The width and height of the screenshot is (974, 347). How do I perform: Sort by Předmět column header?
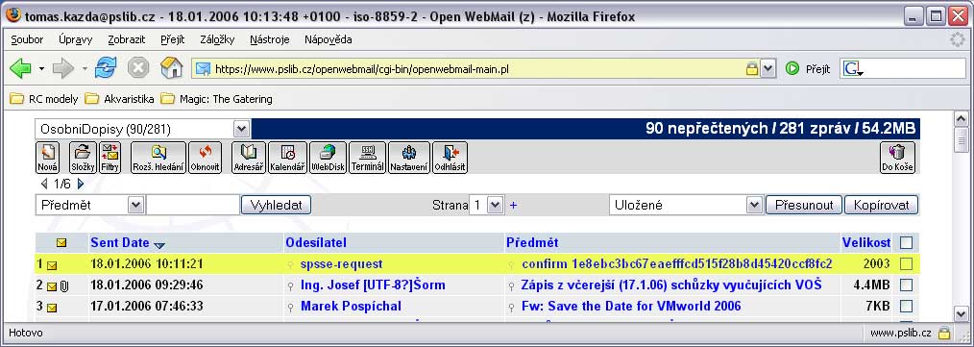point(532,242)
